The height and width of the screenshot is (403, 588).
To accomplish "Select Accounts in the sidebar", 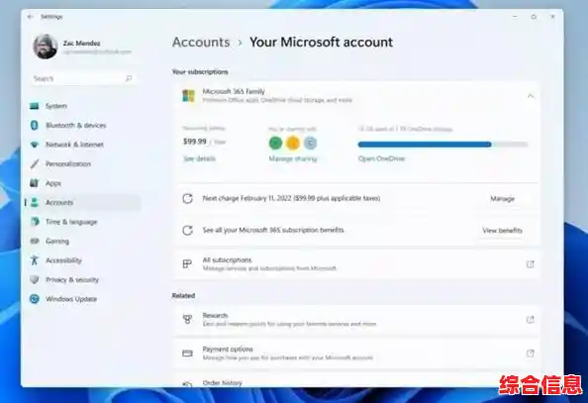I will click(x=83, y=203).
